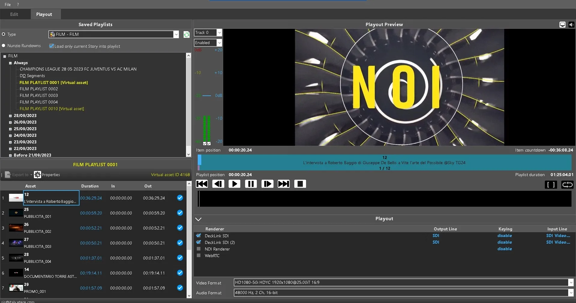
Task: Open the File menu
Action: (8, 4)
